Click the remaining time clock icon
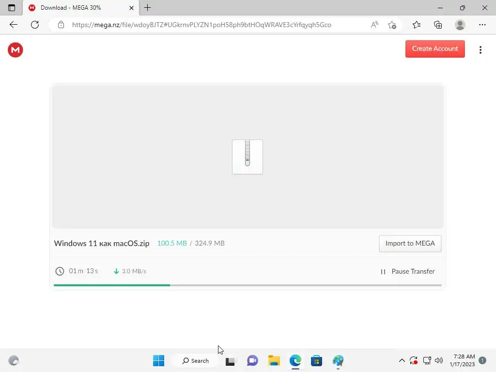Image resolution: width=496 pixels, height=372 pixels. 60,271
